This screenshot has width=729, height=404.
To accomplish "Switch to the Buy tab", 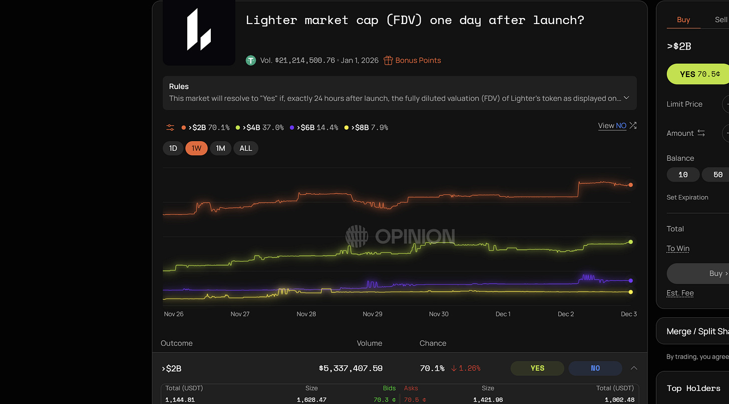I will (x=683, y=20).
